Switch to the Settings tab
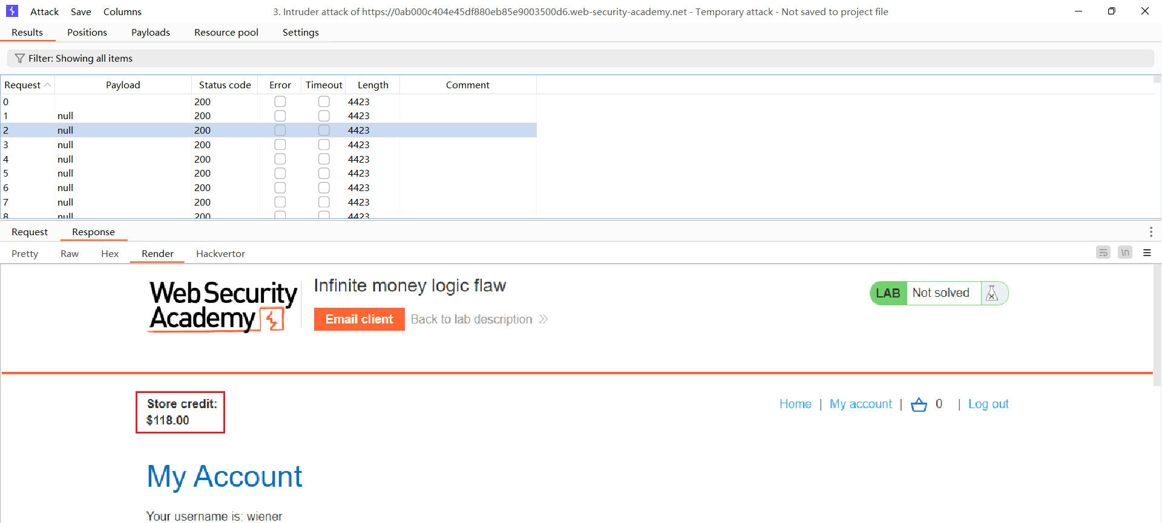Screen dimensions: 1162x523 [301, 32]
